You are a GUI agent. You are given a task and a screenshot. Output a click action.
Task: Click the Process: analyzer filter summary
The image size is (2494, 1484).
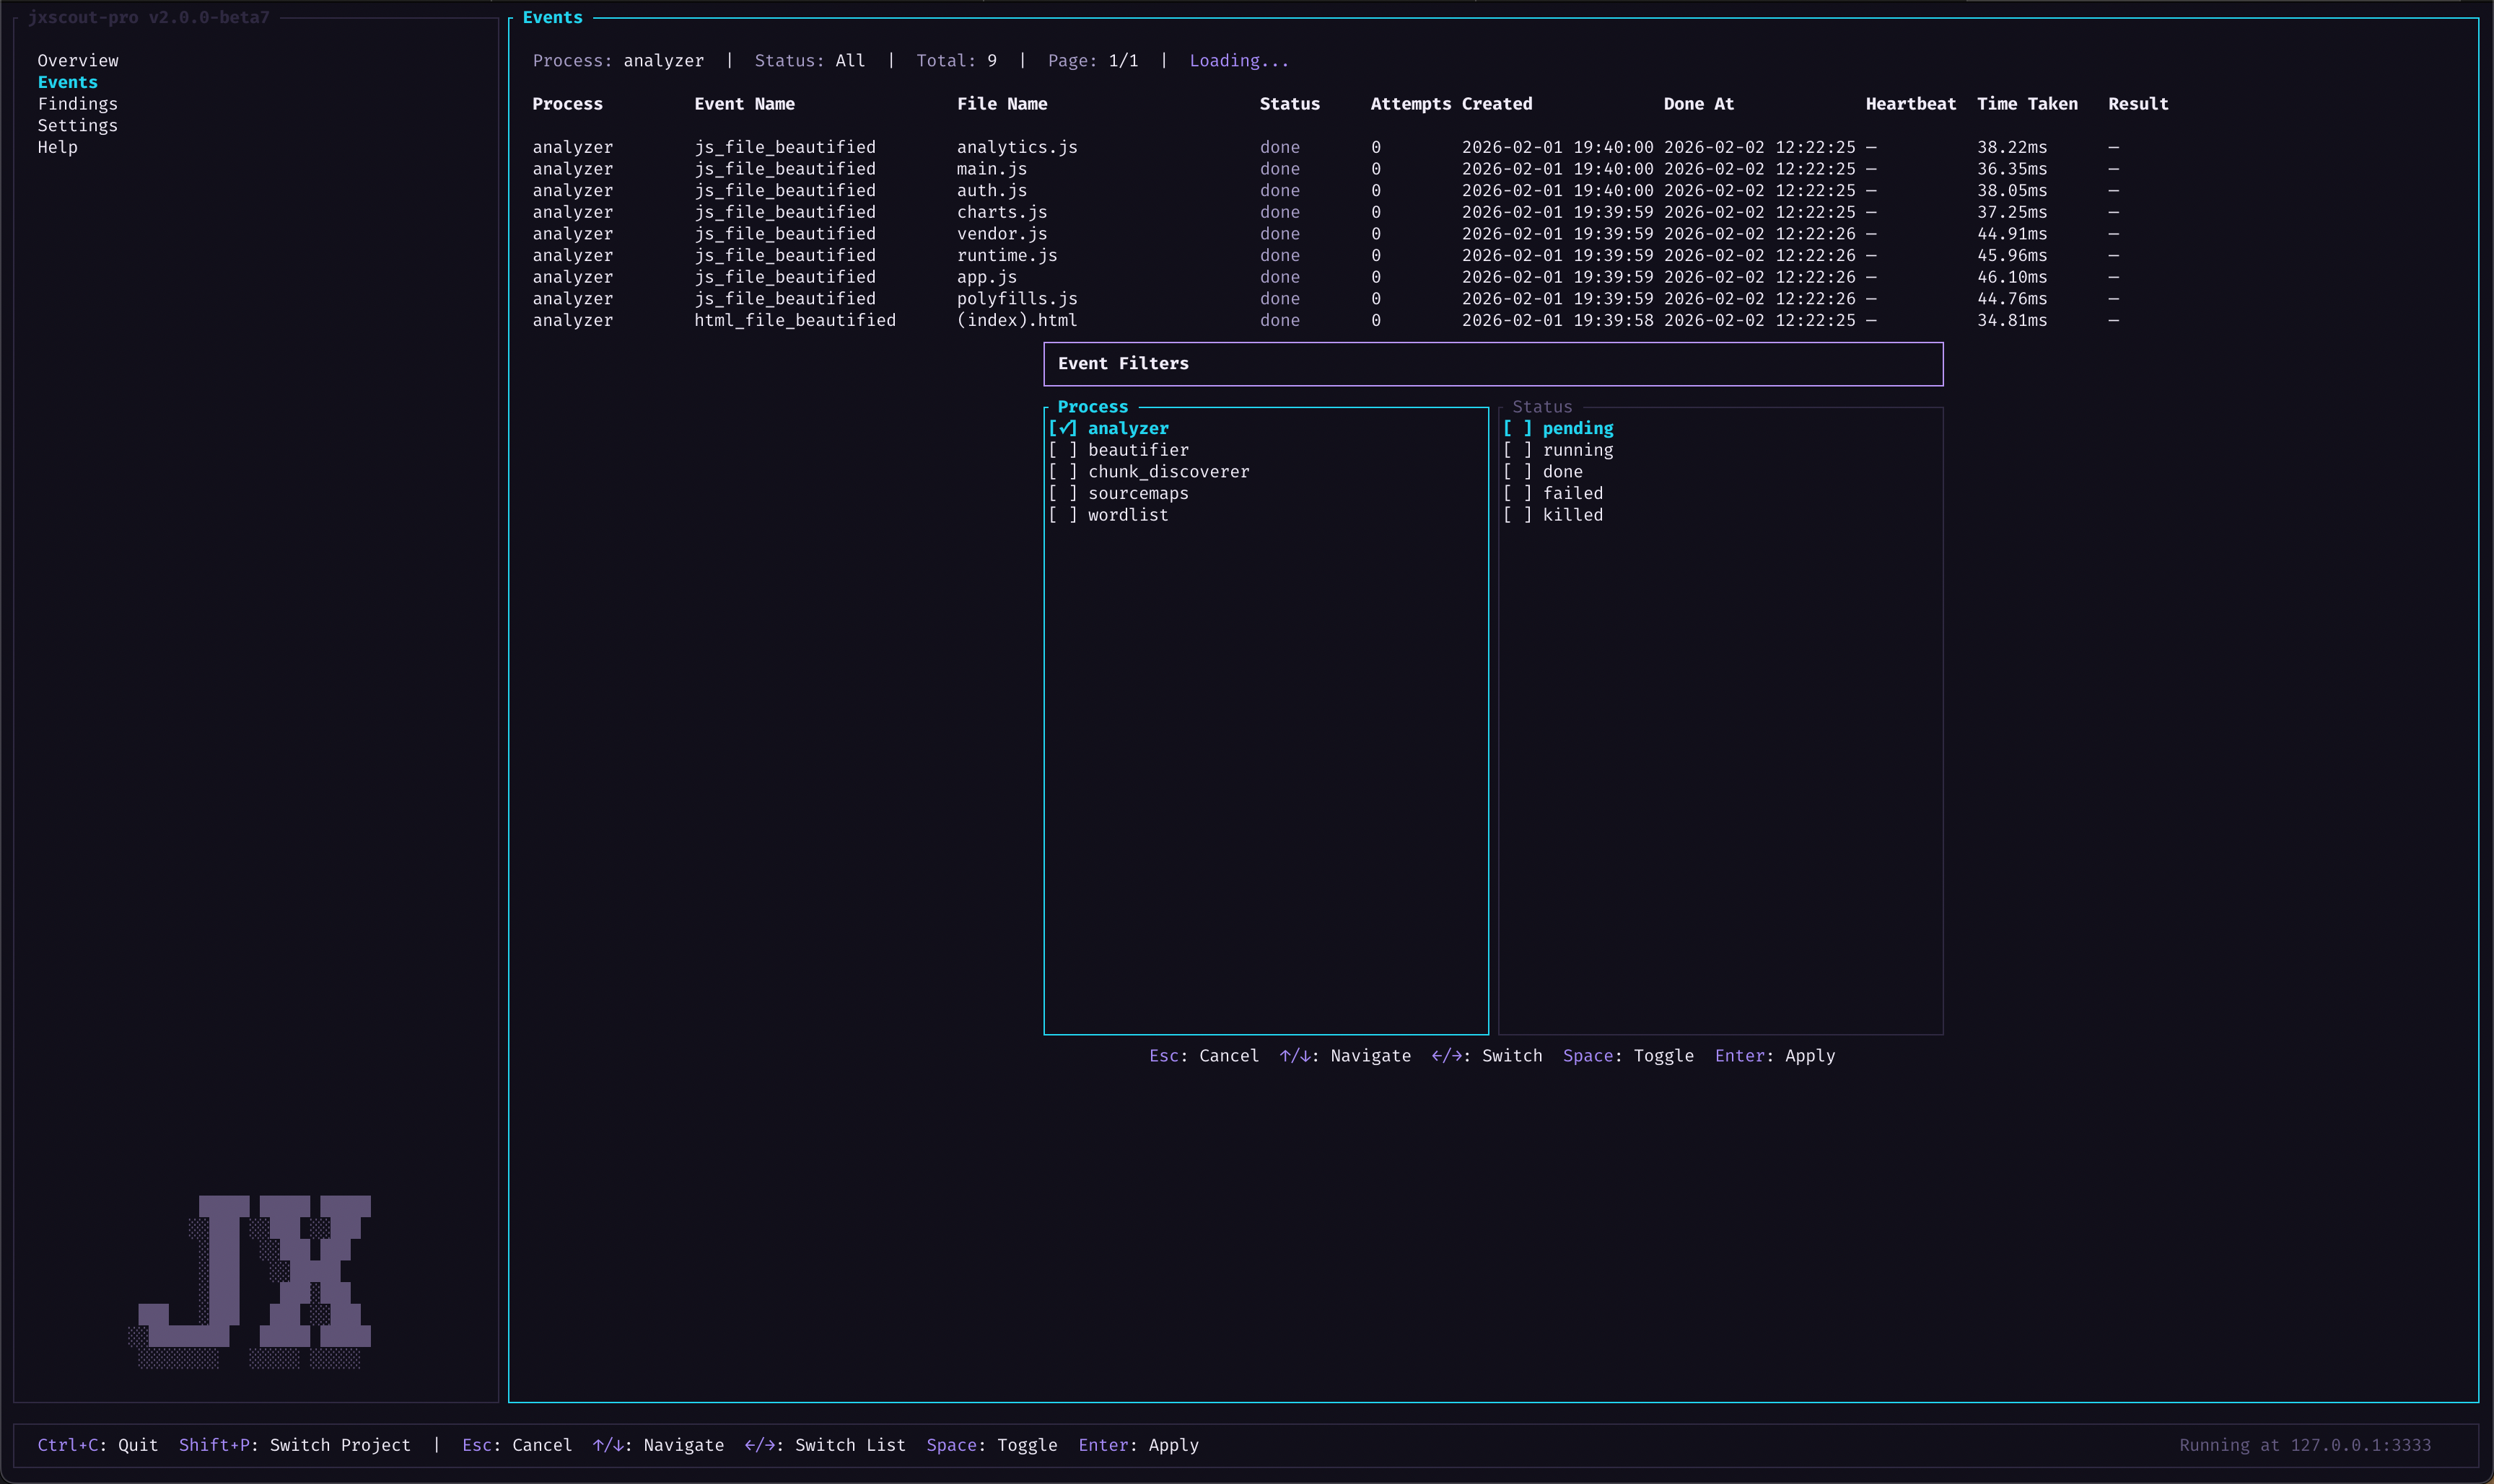(618, 61)
